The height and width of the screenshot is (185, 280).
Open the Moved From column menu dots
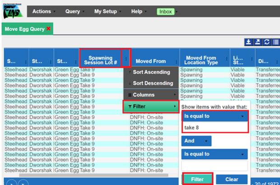[x=175, y=62]
